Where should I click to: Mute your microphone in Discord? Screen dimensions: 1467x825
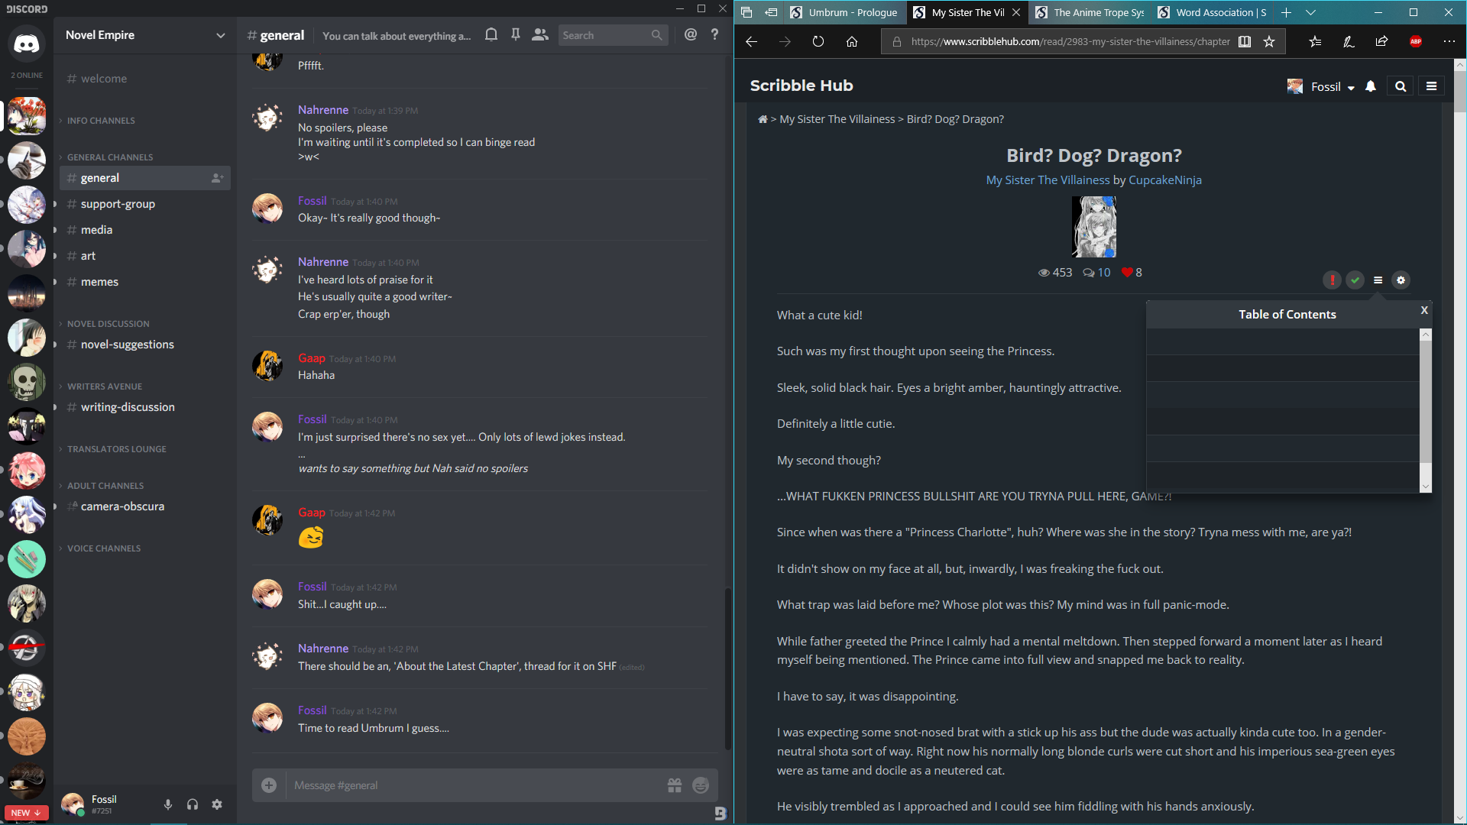167,804
